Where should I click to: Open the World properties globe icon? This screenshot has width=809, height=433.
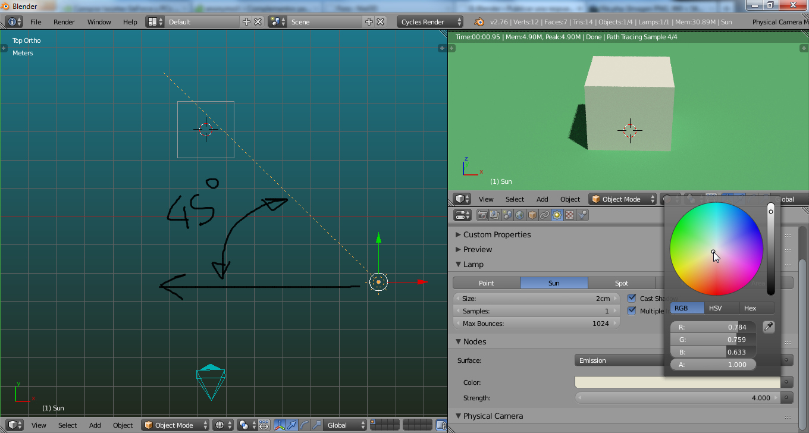click(519, 215)
